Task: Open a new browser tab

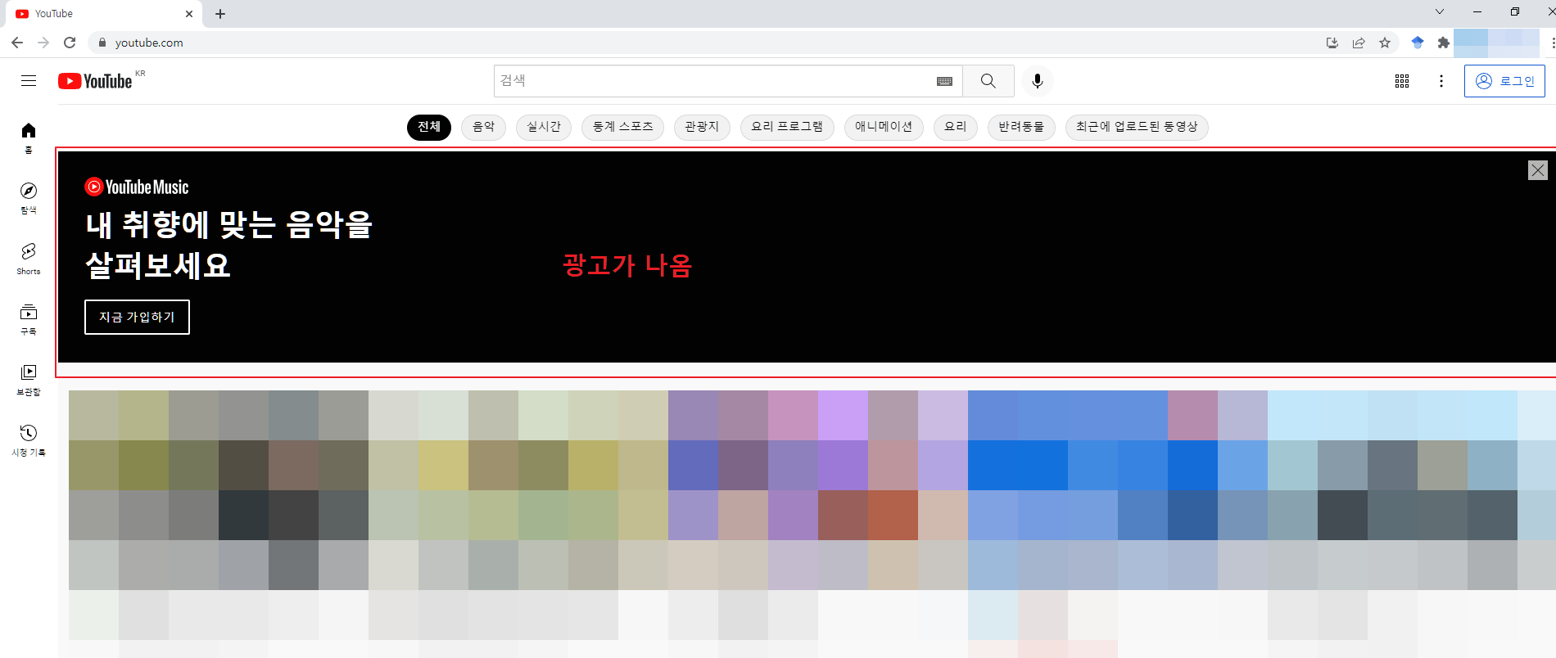Action: click(220, 14)
